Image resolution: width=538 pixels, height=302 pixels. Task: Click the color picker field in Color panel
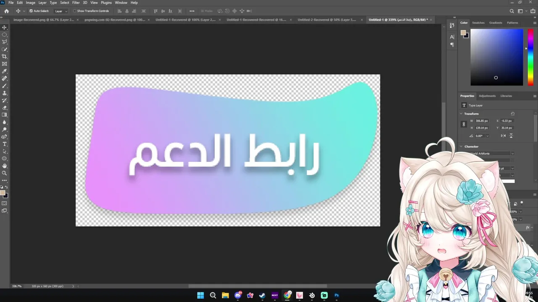click(497, 57)
